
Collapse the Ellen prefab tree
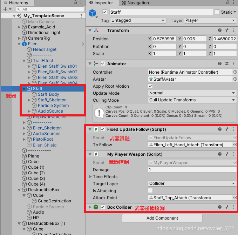[x=19, y=44]
